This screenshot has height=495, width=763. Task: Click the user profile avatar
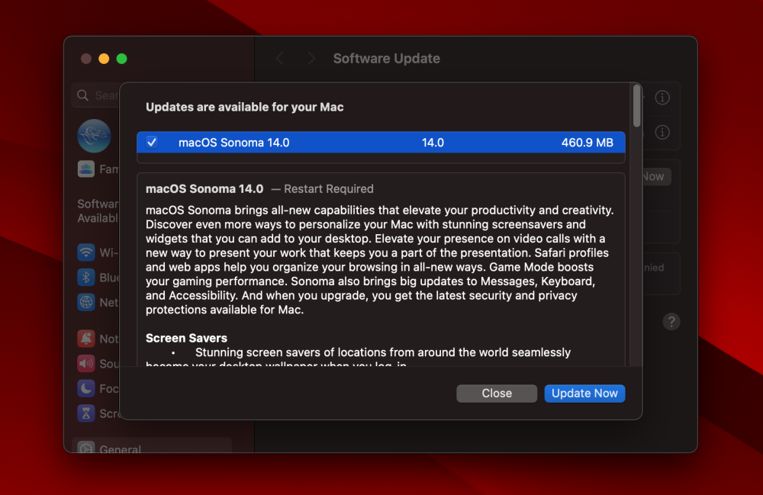coord(94,137)
